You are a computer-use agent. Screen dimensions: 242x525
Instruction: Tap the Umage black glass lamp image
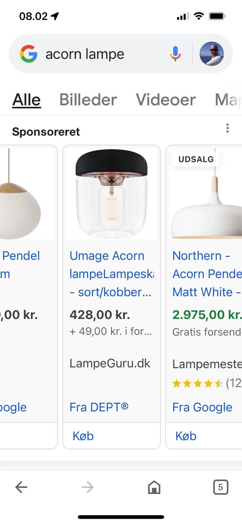[111, 194]
